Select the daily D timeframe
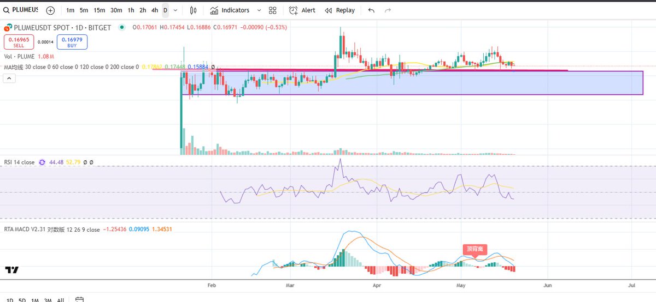The image size is (656, 302). pos(165,10)
